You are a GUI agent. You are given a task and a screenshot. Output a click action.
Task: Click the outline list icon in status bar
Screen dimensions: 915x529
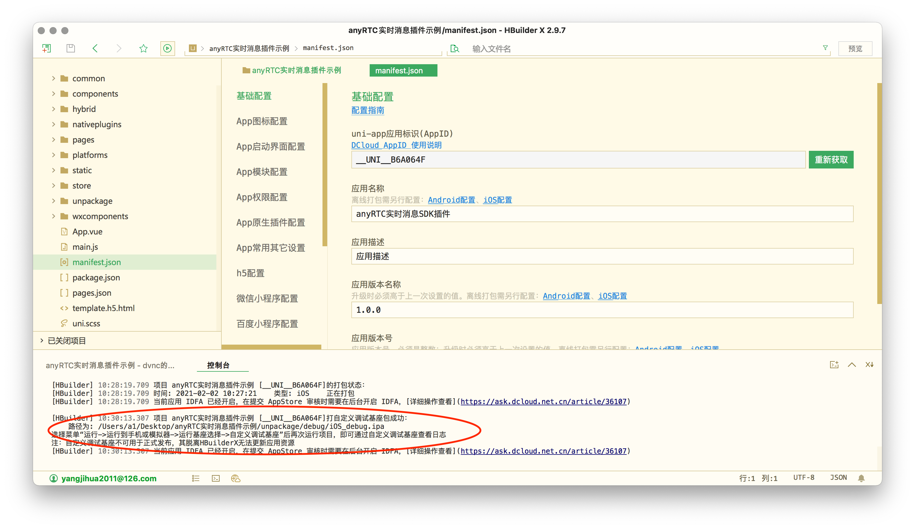pos(196,478)
